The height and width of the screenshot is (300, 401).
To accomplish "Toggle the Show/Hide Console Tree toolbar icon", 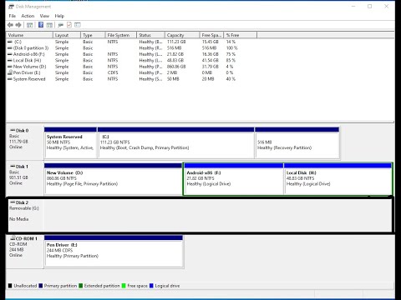I will (x=29, y=25).
